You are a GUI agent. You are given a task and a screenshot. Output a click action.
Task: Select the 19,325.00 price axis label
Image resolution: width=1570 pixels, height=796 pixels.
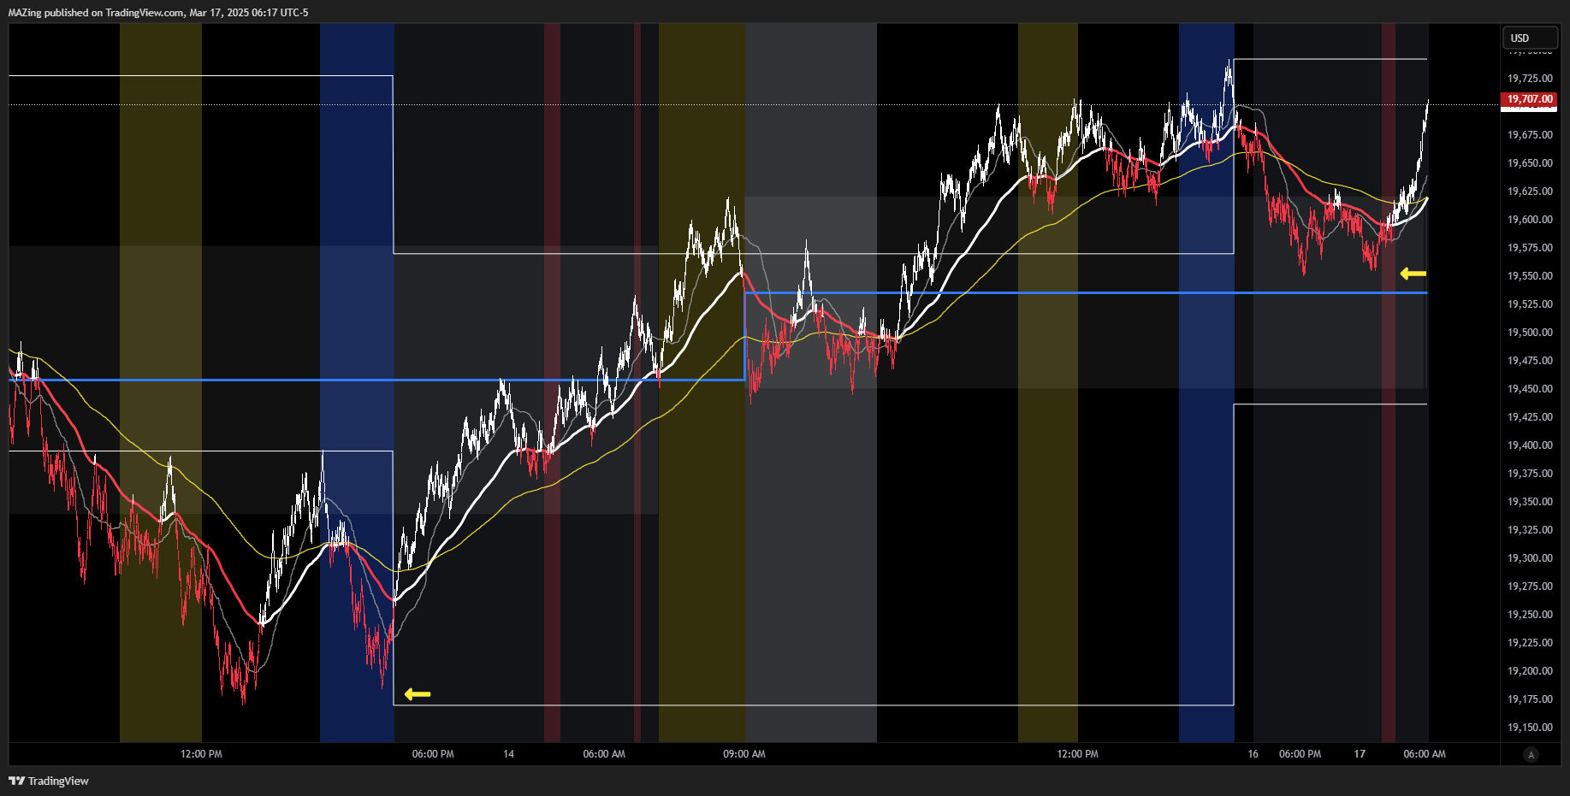click(1530, 530)
